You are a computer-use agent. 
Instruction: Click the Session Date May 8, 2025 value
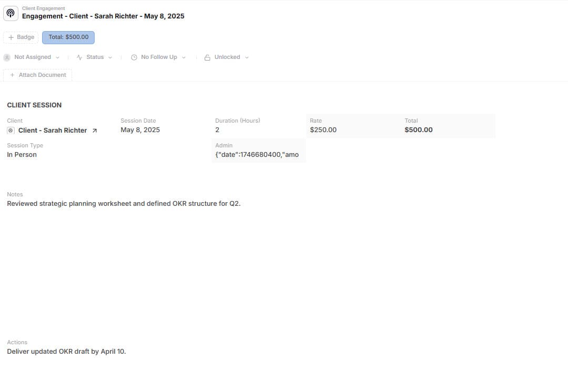point(140,130)
